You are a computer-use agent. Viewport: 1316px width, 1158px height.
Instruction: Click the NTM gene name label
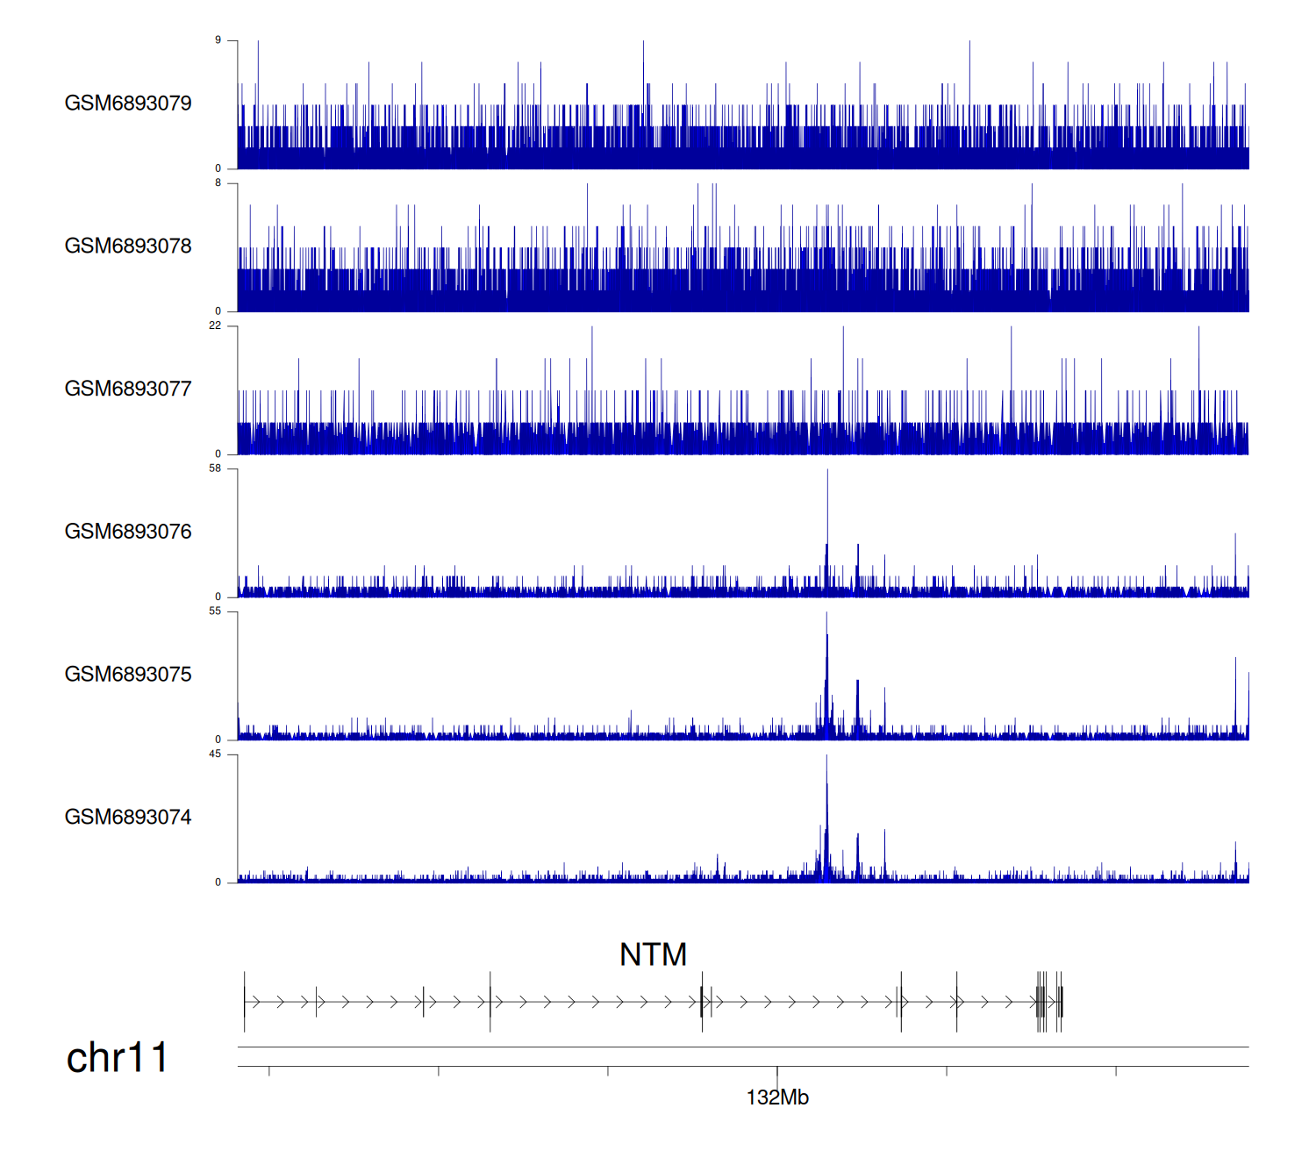pos(653,954)
